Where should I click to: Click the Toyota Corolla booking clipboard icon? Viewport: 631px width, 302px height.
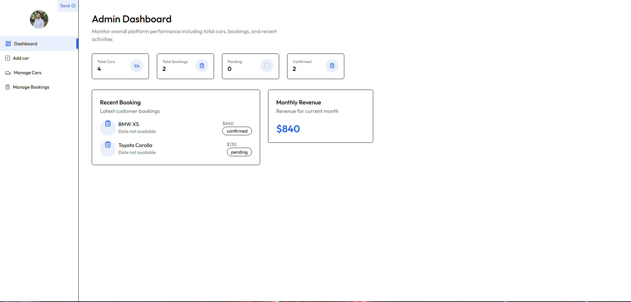point(108,144)
